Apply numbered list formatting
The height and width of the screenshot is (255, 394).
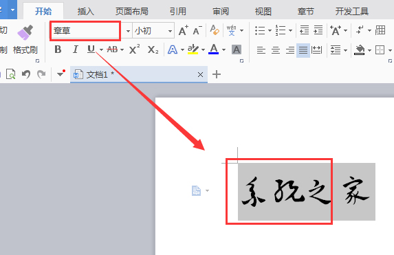click(x=281, y=30)
